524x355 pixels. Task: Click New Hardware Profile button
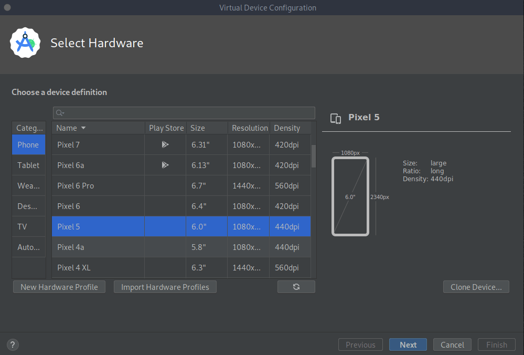59,287
